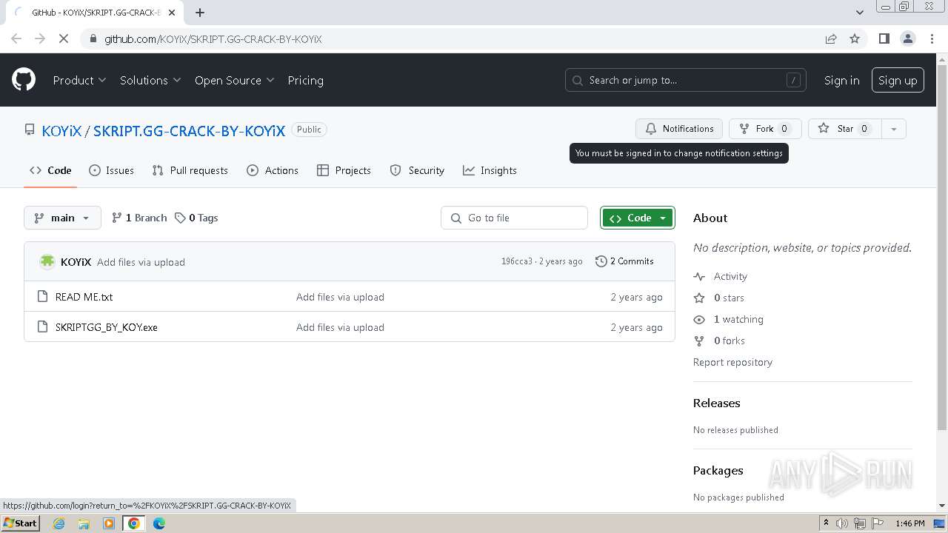View site information lock icon
Viewport: 948px width, 533px height.
click(x=93, y=38)
